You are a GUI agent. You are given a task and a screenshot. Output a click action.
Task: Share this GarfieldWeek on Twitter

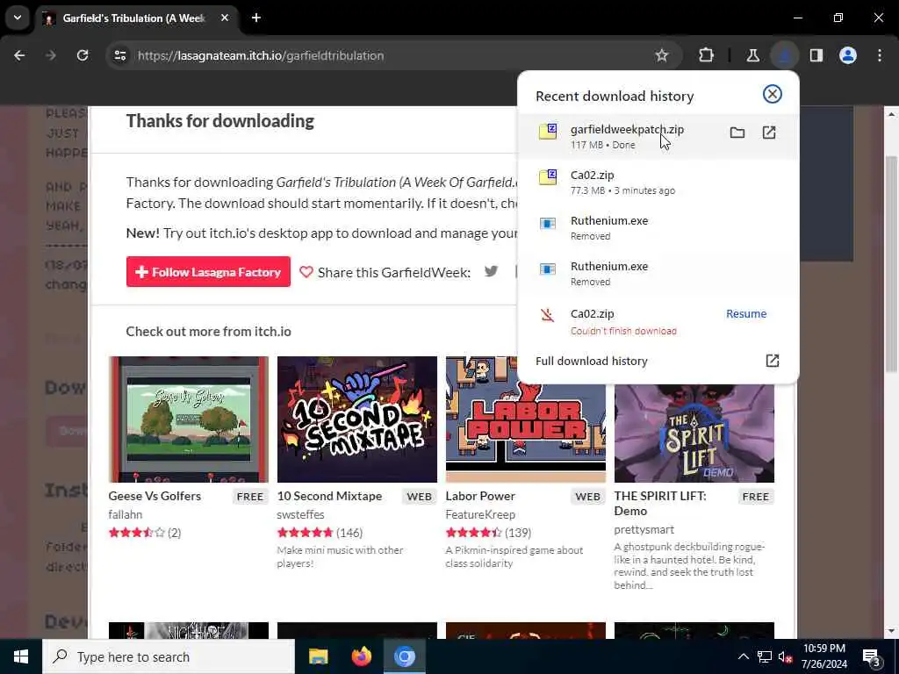[x=492, y=272]
